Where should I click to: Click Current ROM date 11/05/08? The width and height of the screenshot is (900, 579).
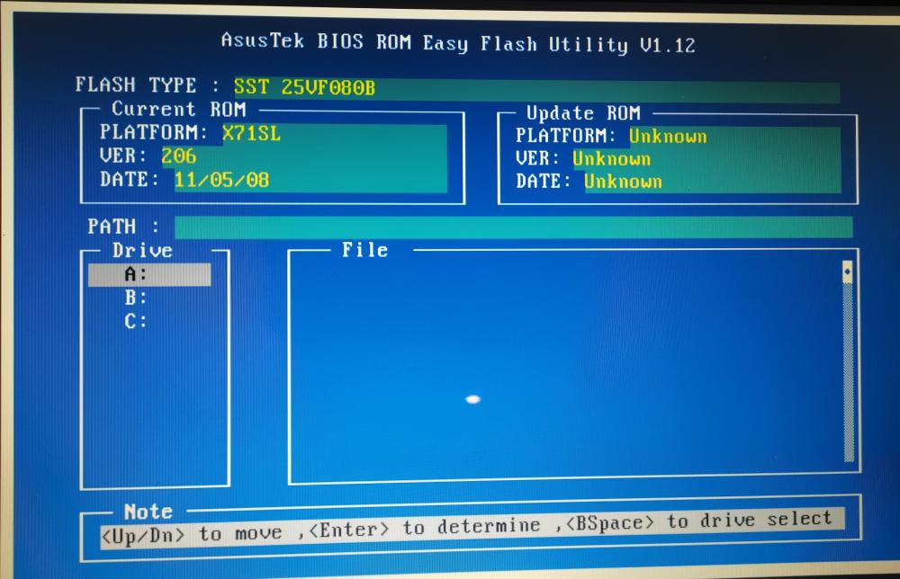[x=221, y=180]
